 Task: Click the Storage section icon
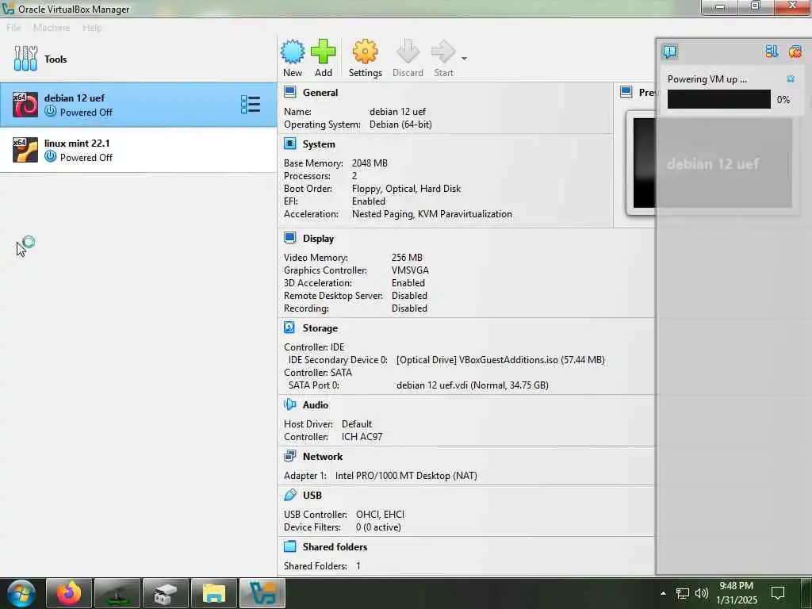tap(290, 327)
